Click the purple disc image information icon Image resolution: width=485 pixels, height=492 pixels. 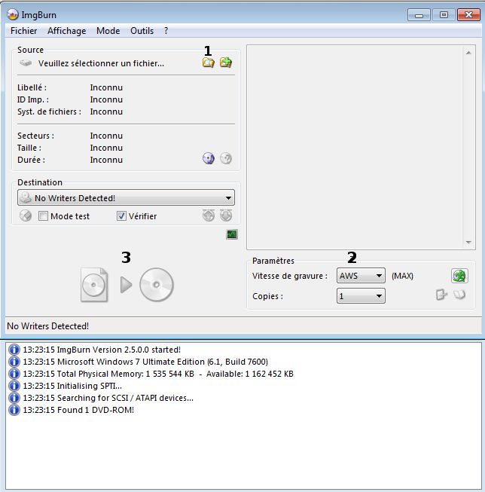(x=209, y=158)
